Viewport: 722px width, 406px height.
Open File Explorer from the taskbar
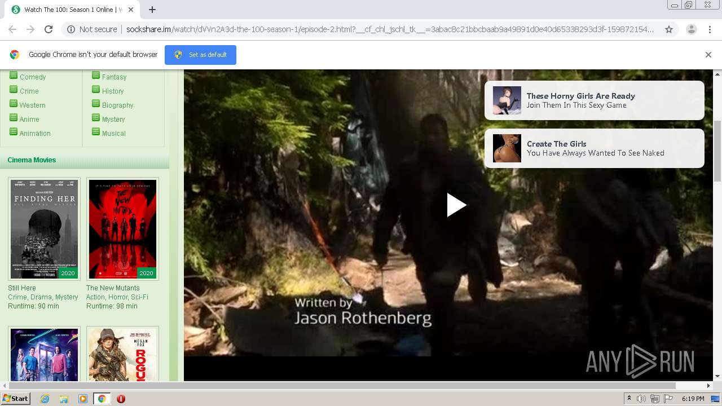coord(64,399)
